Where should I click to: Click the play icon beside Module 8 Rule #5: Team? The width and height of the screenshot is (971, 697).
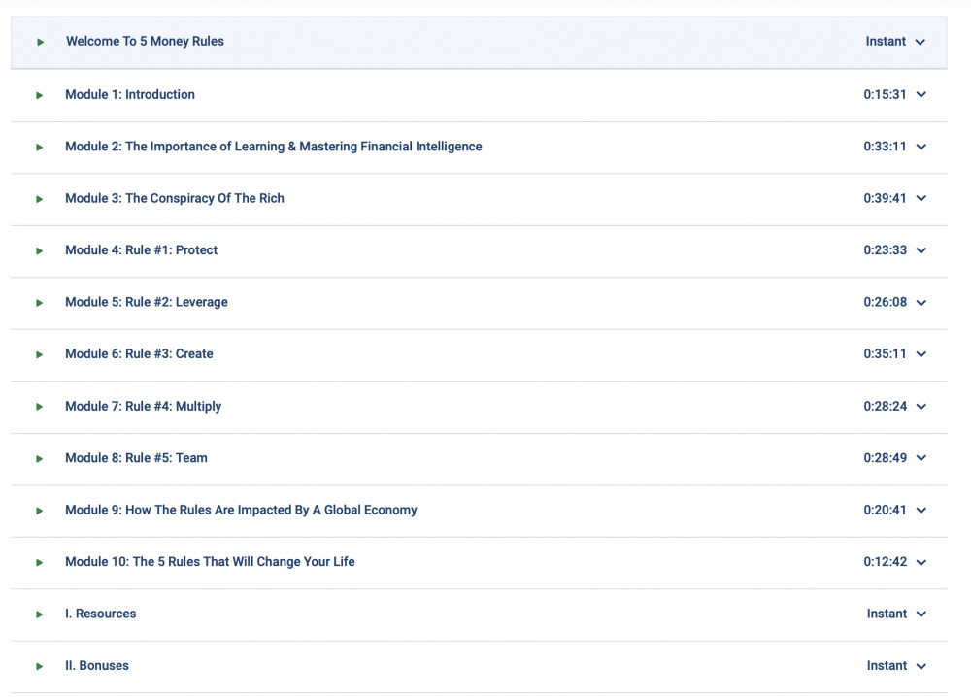pos(40,459)
